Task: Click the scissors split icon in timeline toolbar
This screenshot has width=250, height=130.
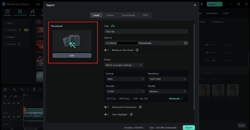Action: point(40,89)
